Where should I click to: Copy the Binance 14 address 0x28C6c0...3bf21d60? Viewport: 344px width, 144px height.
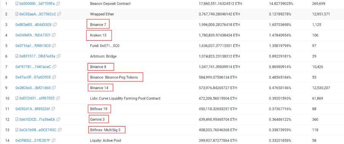(54, 88)
